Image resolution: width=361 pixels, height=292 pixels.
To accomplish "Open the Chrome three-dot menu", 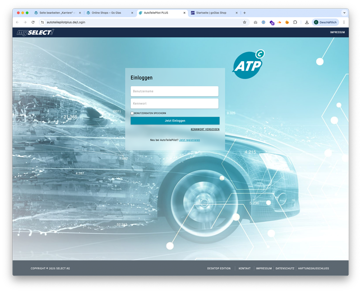I will point(344,22).
